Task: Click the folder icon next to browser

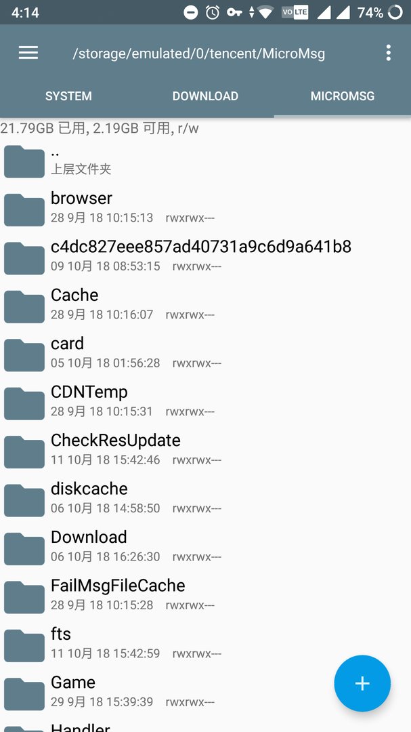Action: [24, 210]
